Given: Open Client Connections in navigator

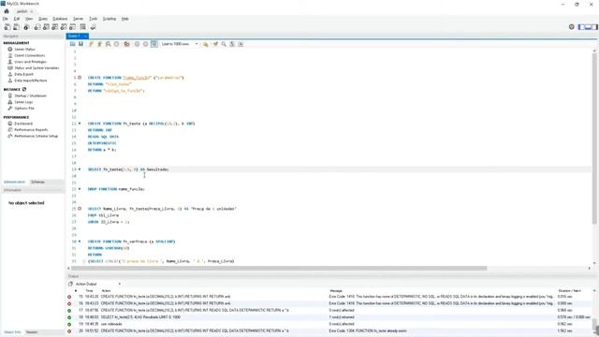Looking at the screenshot, I should tap(29, 55).
